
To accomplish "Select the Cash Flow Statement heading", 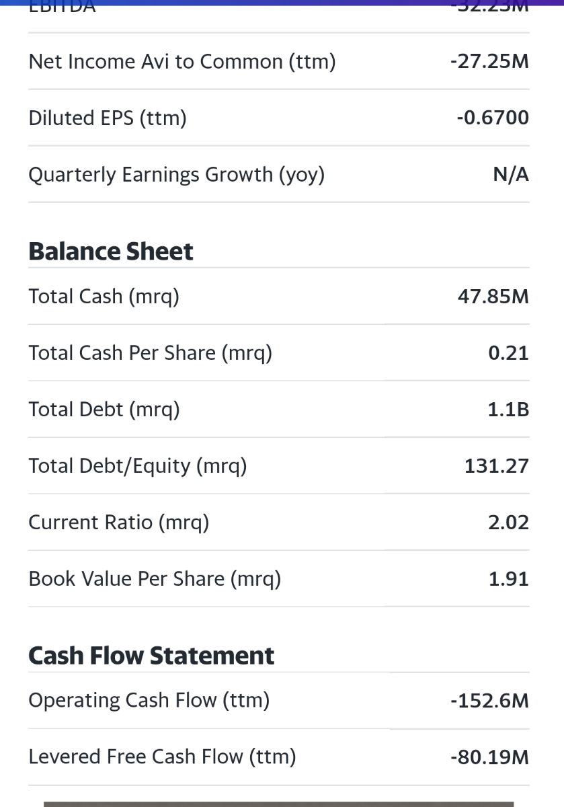I will 151,656.
